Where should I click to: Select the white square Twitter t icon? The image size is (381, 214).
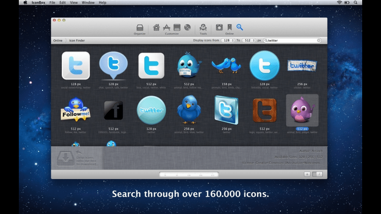tap(151, 66)
